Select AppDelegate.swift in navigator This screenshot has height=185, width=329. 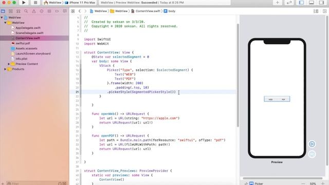28,28
